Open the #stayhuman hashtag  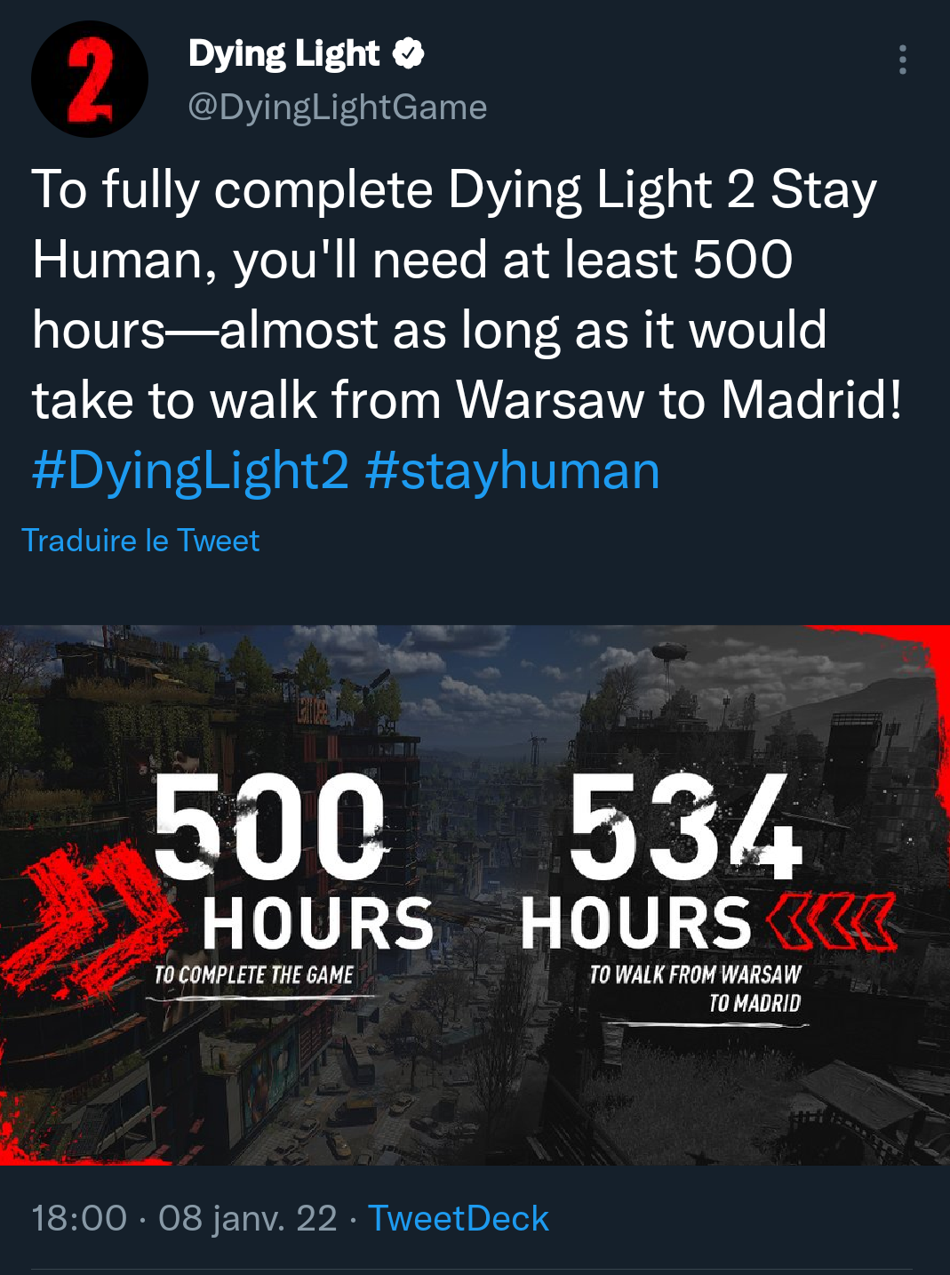point(513,470)
